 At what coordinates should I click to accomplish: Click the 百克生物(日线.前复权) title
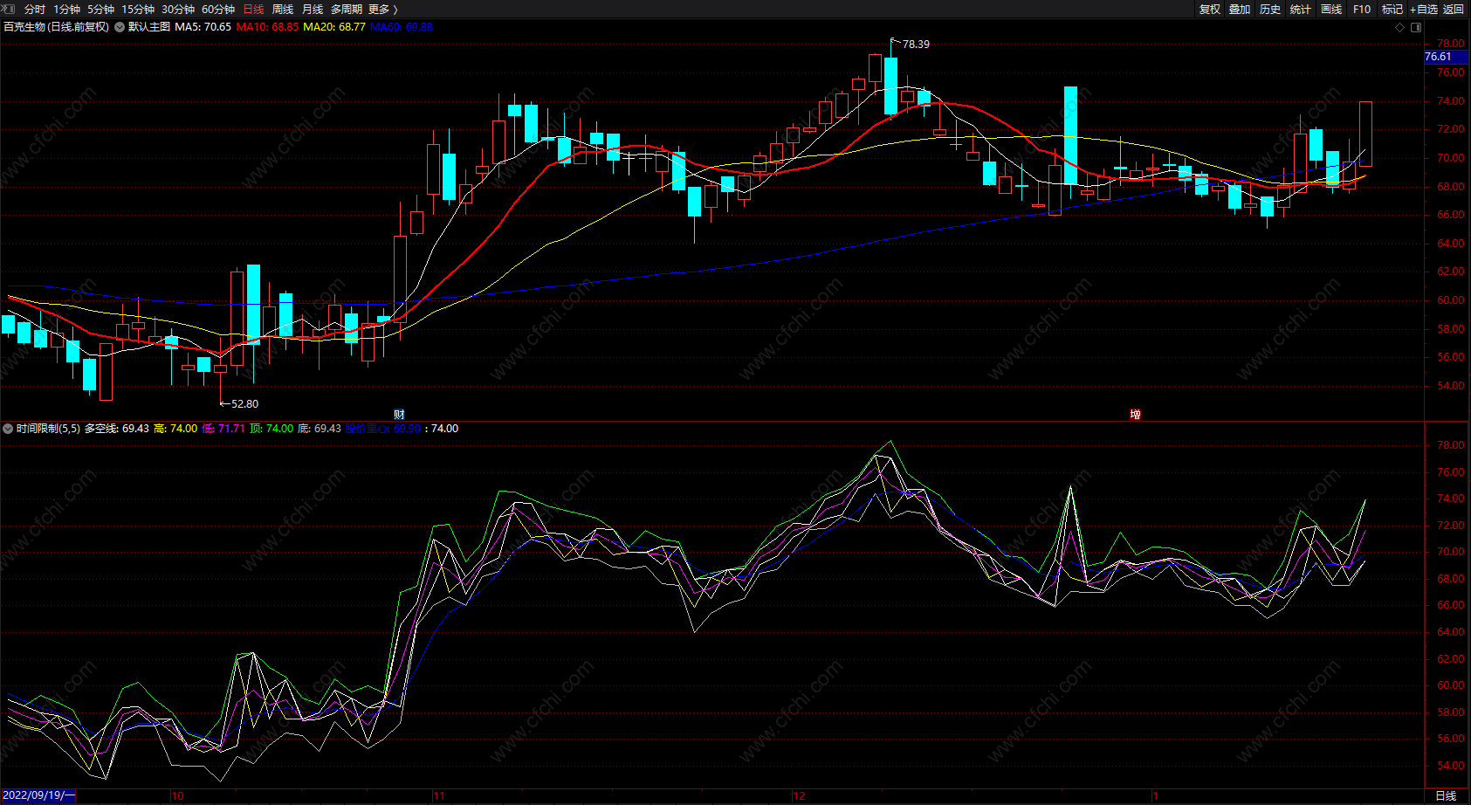57,27
